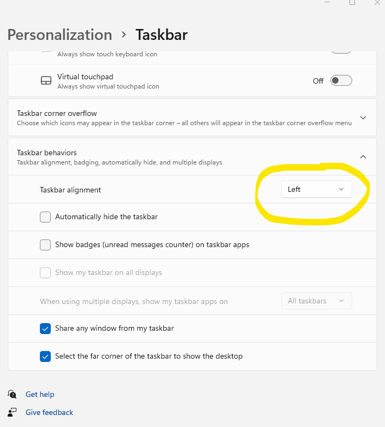Click the maximize window icon
This screenshot has height=427, width=385.
click(352, 2)
